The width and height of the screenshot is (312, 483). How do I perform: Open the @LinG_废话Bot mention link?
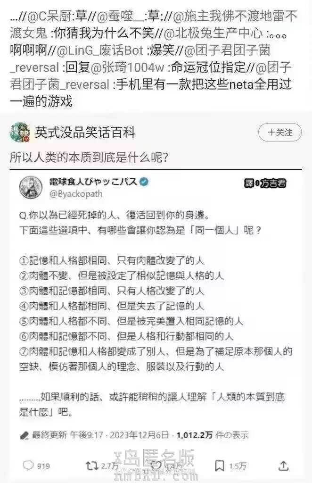pos(100,50)
